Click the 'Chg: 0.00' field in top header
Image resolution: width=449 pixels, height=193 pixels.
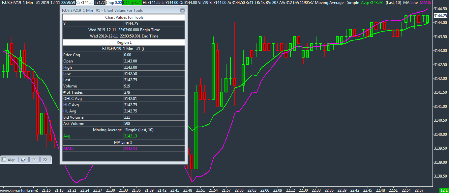[x=114, y=3]
